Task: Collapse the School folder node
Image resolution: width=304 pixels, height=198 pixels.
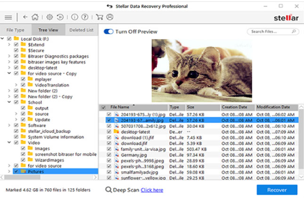Action: [x=9, y=102]
